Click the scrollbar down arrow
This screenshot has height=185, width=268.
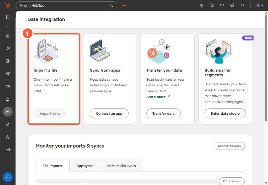click(266, 183)
